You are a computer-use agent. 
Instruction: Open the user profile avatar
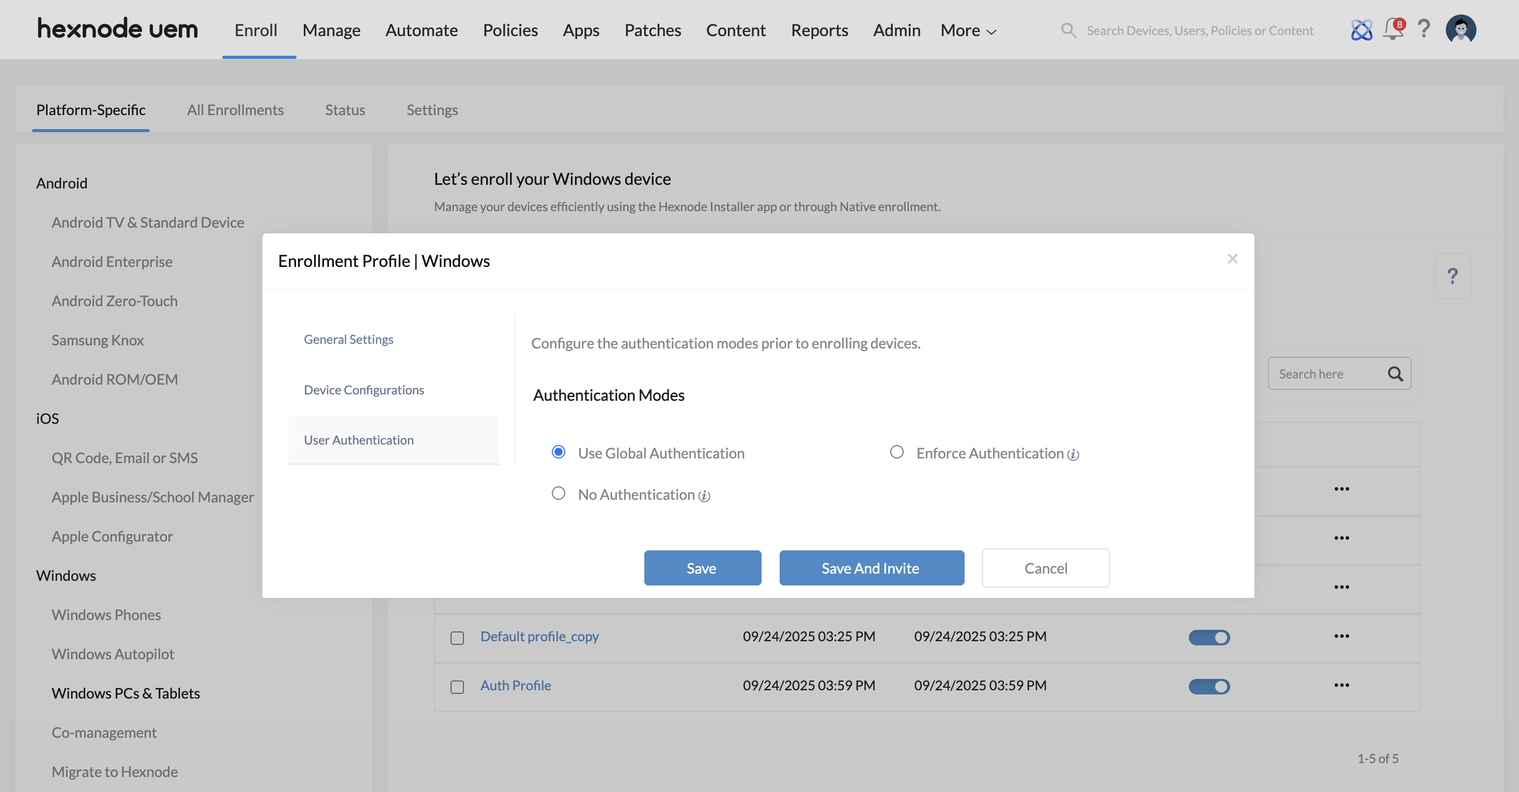[x=1461, y=29]
